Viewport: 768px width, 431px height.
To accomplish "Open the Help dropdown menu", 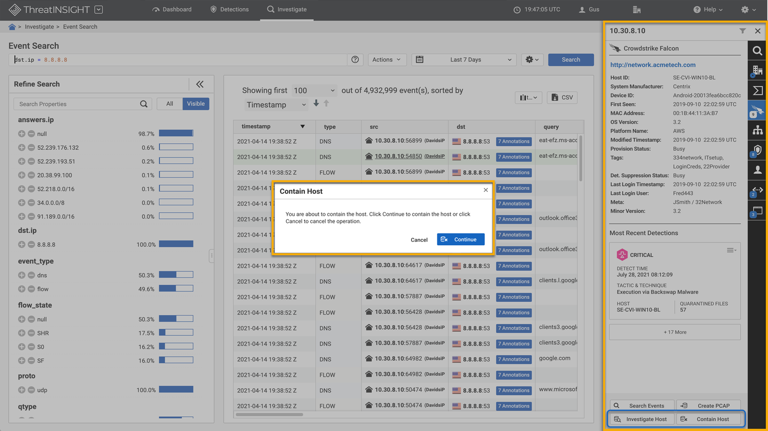I will tap(708, 9).
